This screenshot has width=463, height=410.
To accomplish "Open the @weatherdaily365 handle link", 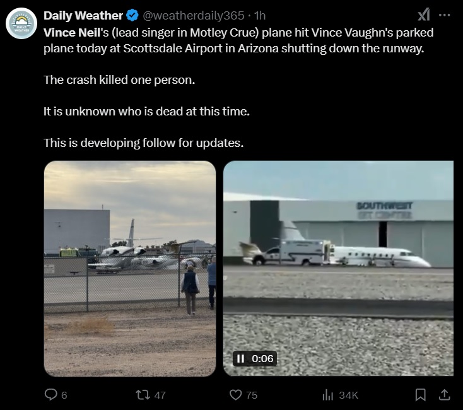I will (194, 15).
